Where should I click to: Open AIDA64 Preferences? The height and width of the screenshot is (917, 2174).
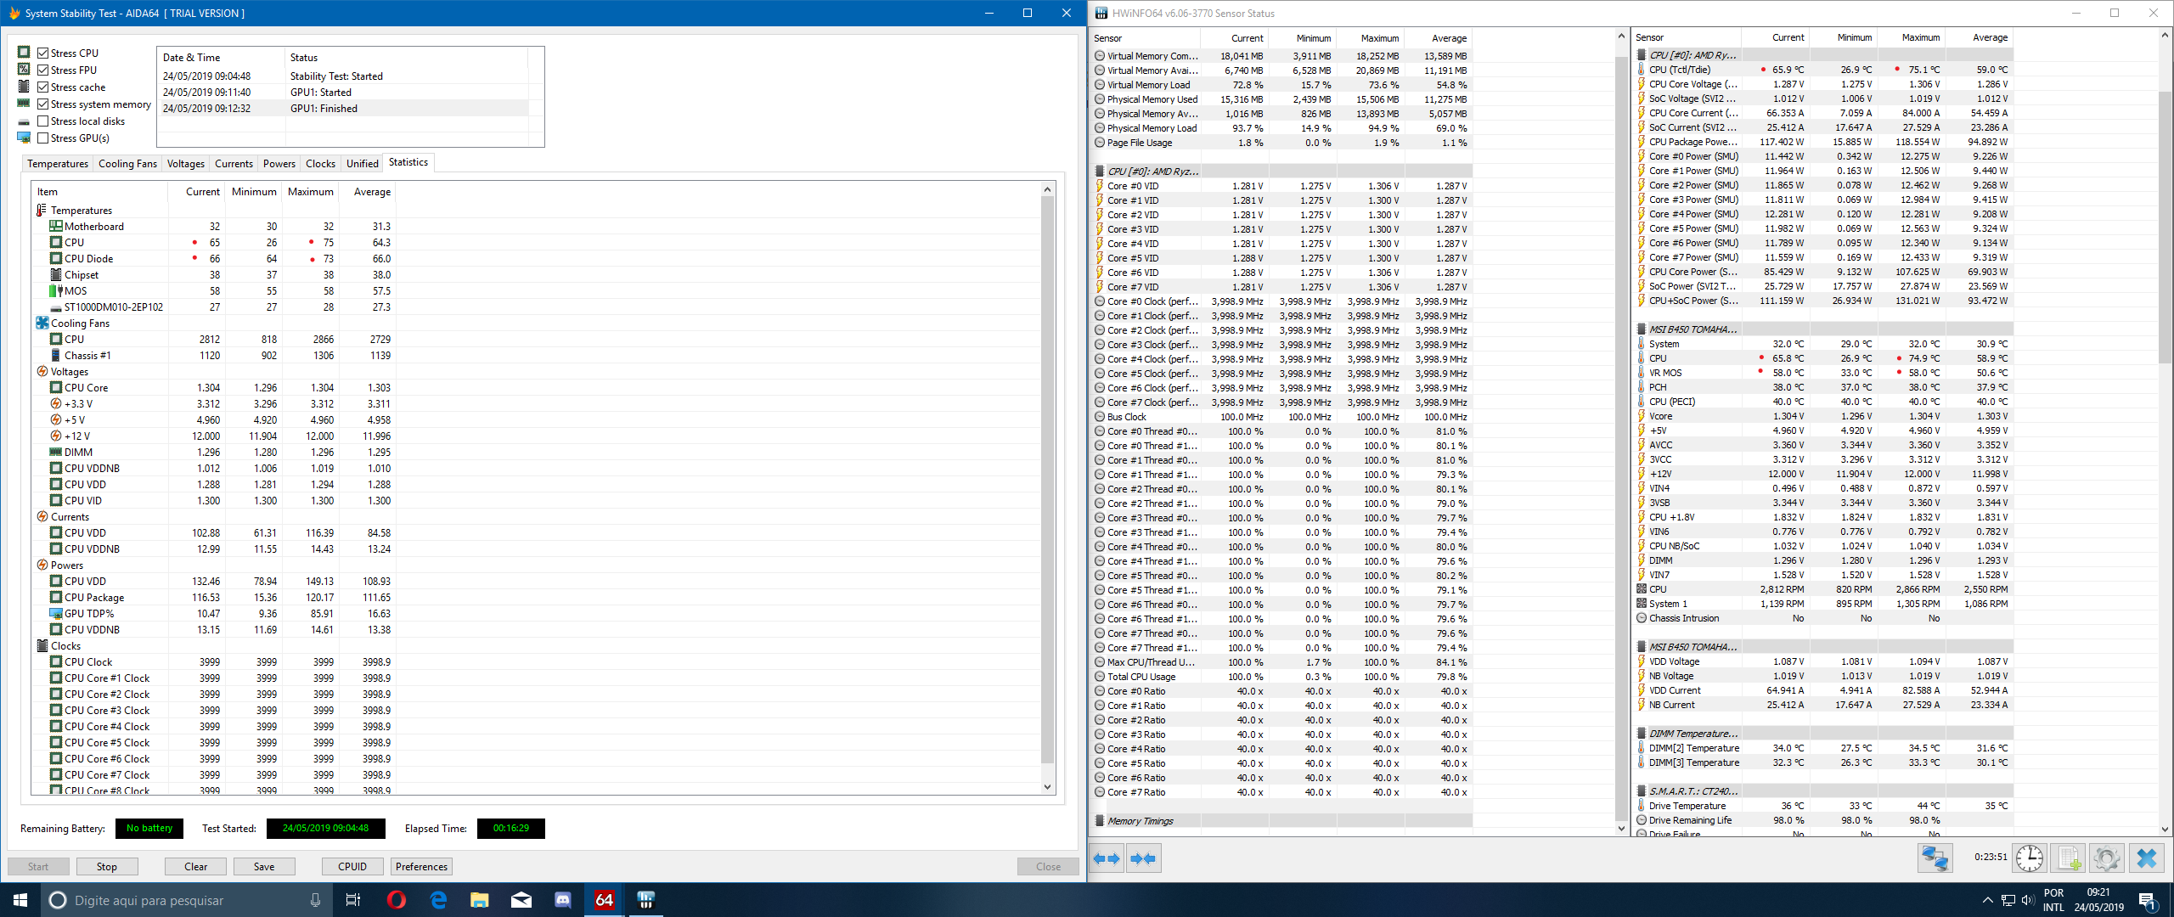coord(421,866)
